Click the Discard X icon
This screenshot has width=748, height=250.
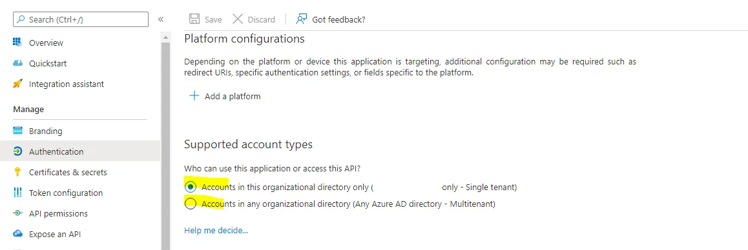coord(238,19)
